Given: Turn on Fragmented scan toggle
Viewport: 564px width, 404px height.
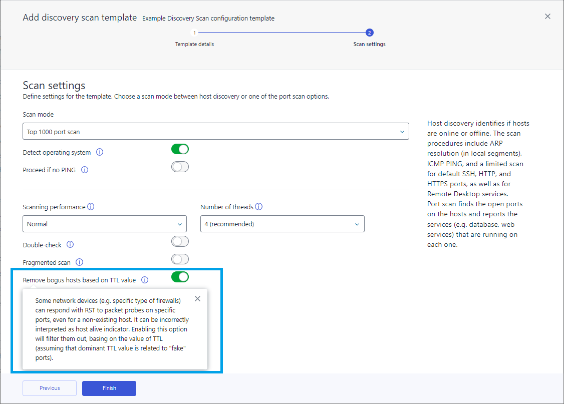Looking at the screenshot, I should tap(180, 259).
